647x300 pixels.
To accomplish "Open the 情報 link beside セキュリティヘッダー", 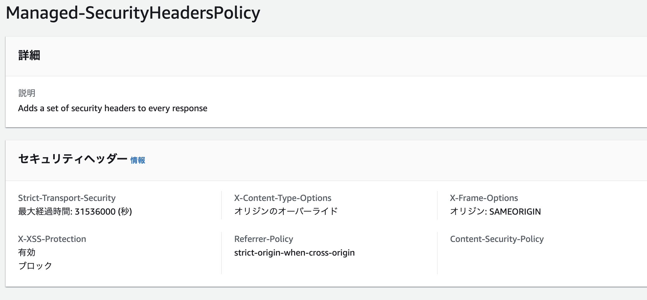I will tap(137, 160).
